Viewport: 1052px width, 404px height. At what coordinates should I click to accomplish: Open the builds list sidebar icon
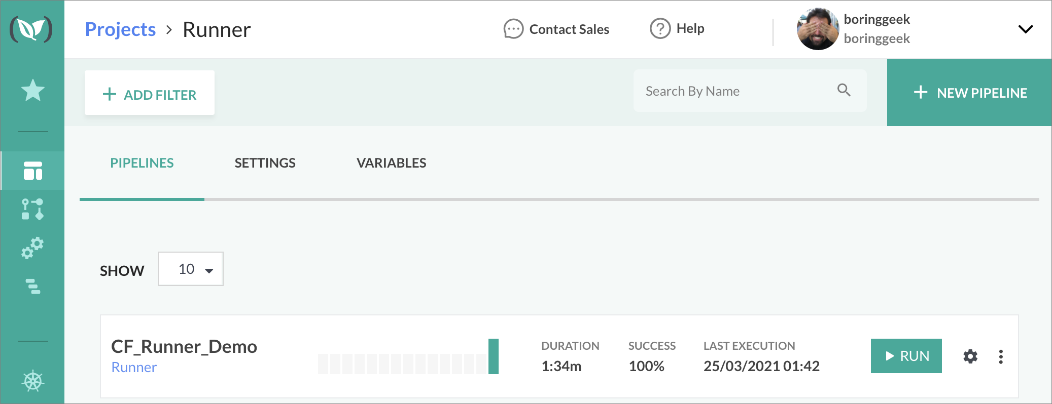tap(33, 286)
